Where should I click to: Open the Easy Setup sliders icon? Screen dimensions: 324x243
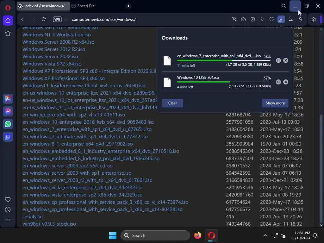click(x=291, y=19)
